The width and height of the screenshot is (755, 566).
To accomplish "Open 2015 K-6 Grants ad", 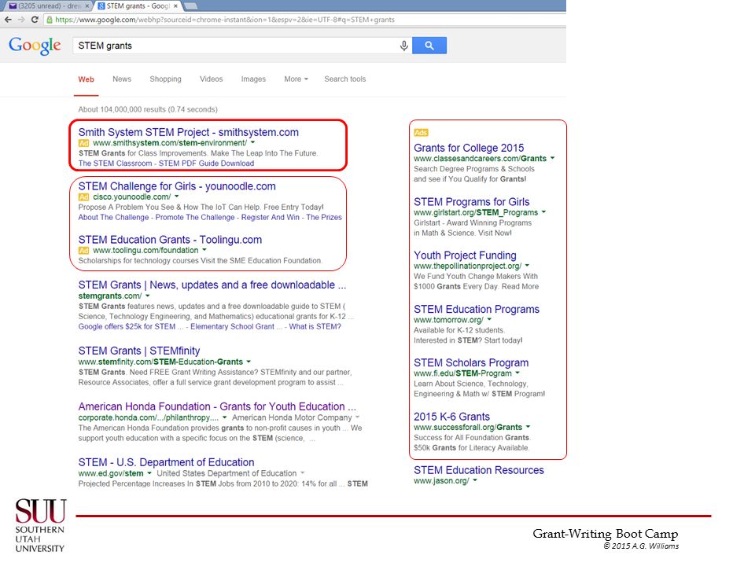I will pyautogui.click(x=451, y=417).
